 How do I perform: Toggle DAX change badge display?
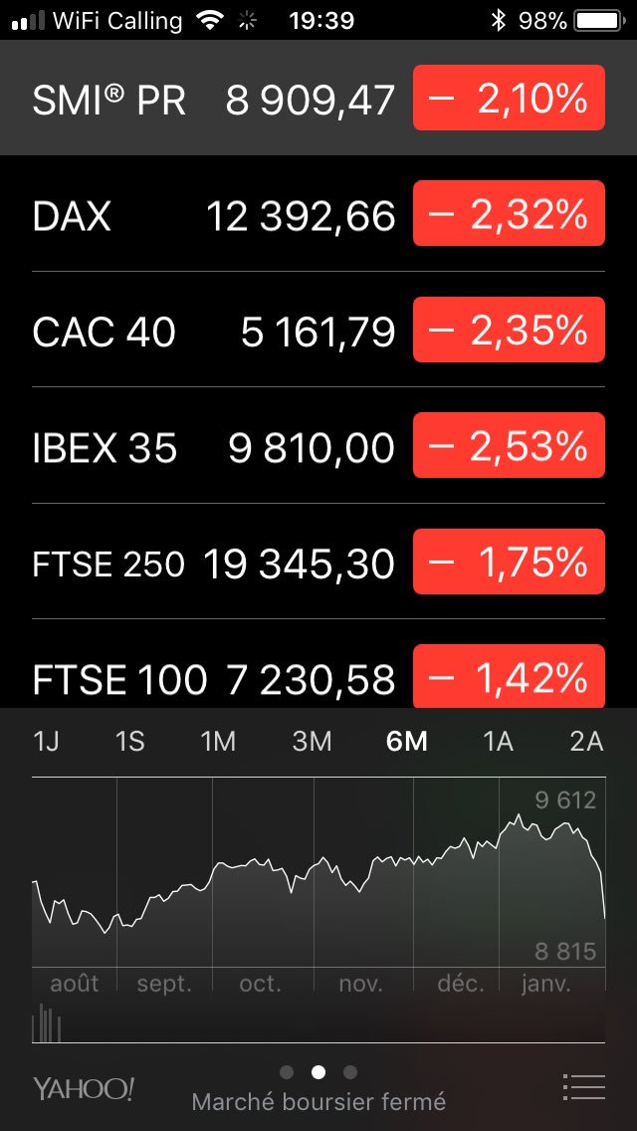pyautogui.click(x=509, y=214)
